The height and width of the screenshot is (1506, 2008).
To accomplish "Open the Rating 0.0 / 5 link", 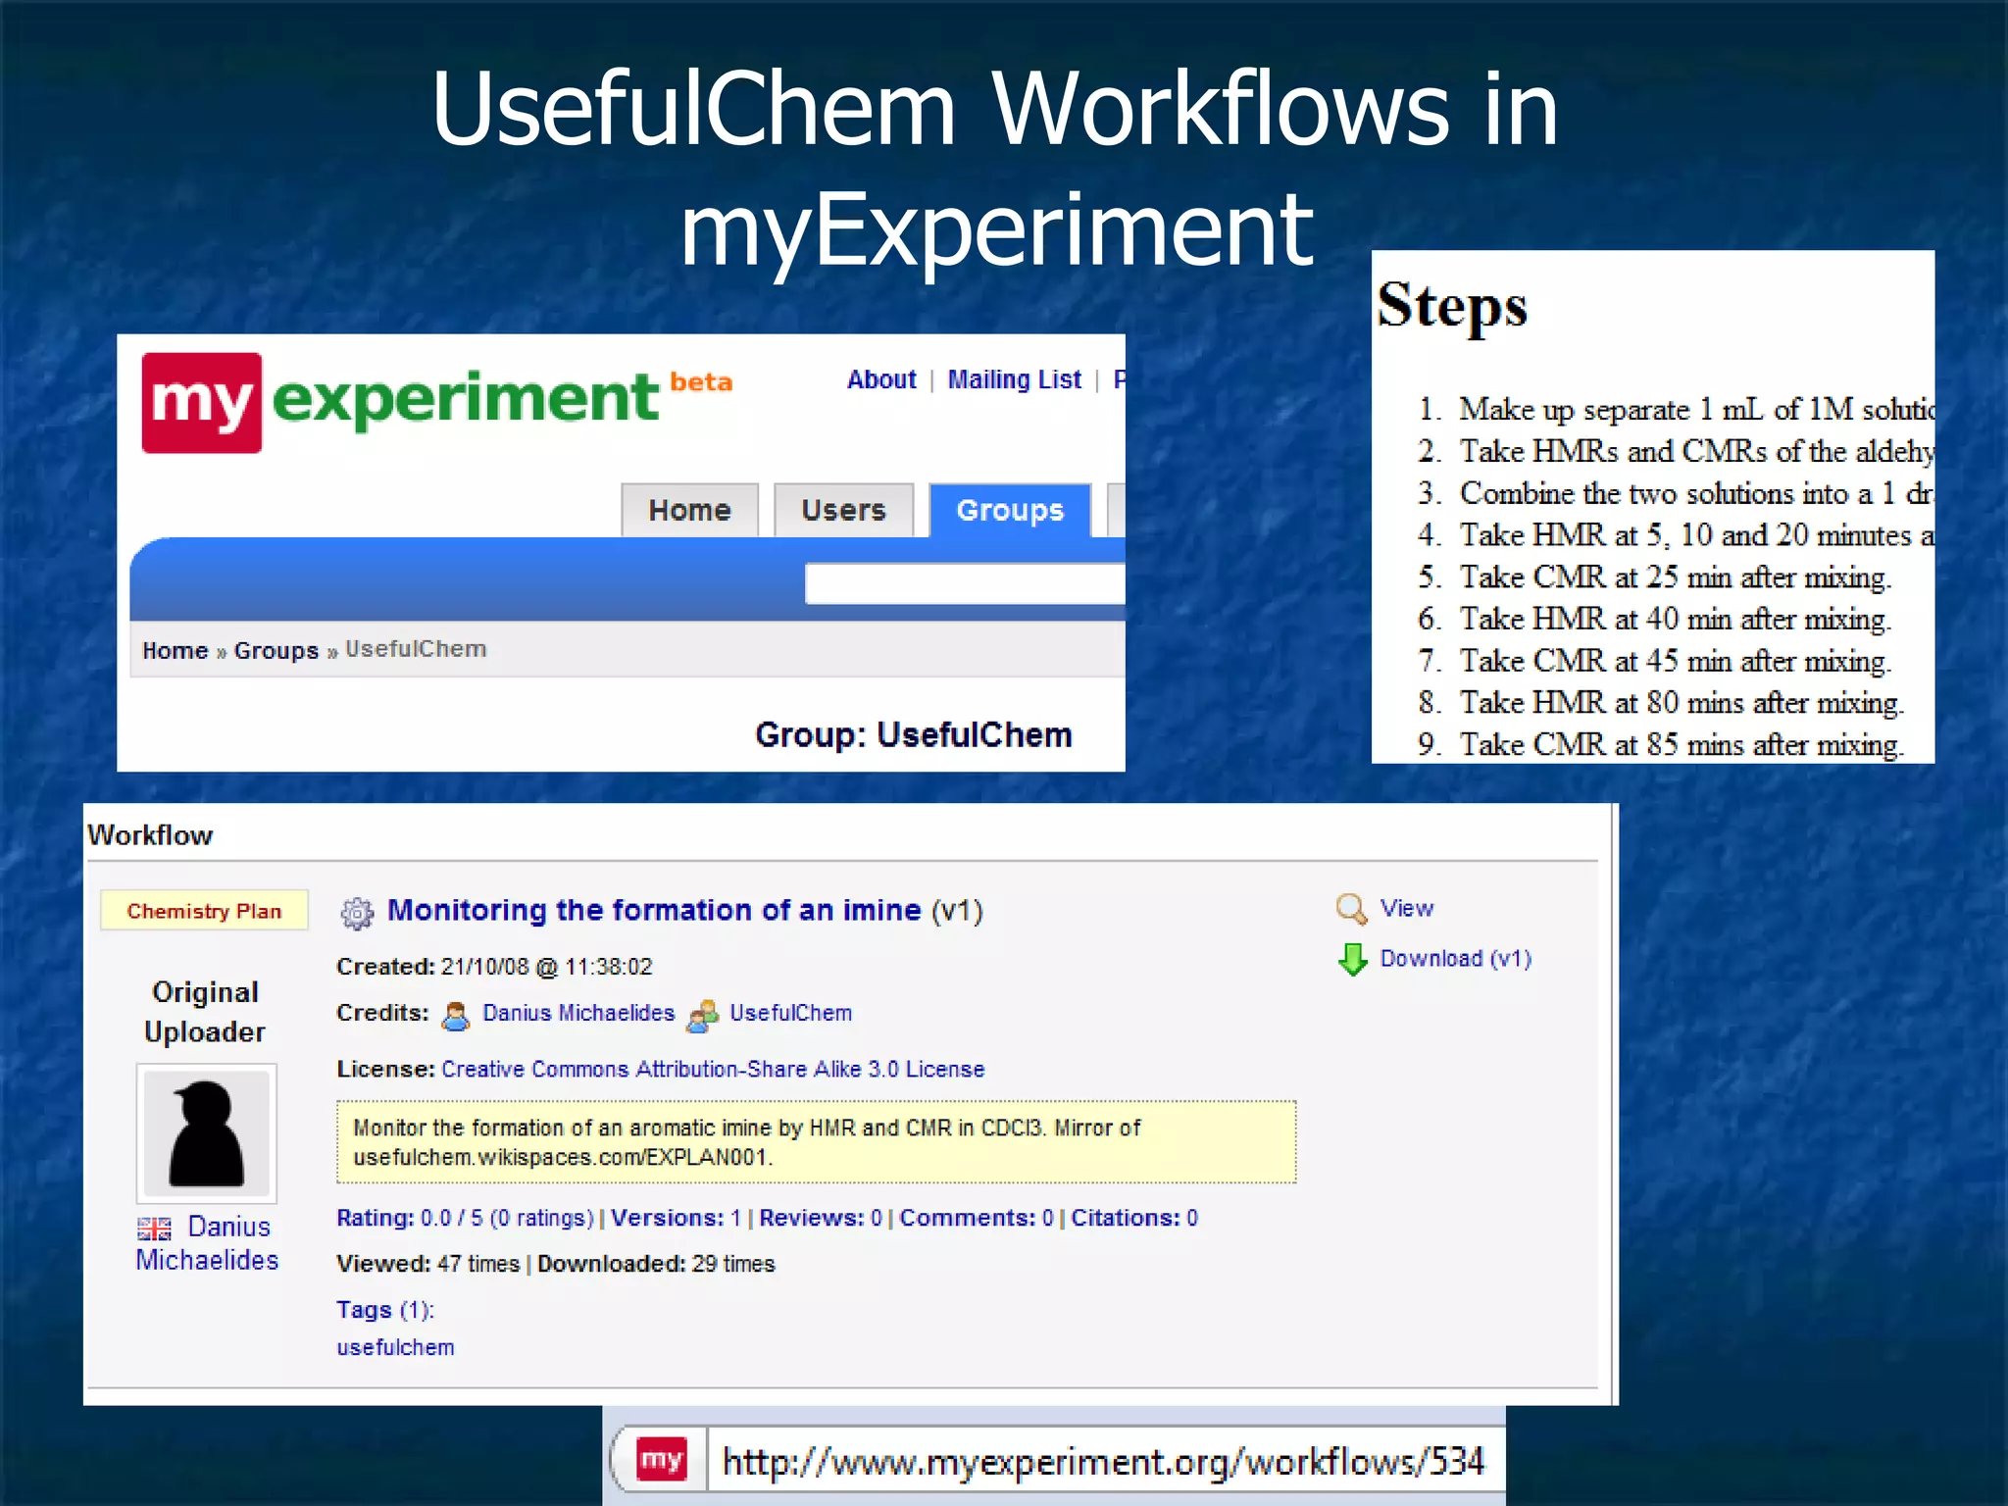I will point(465,1218).
